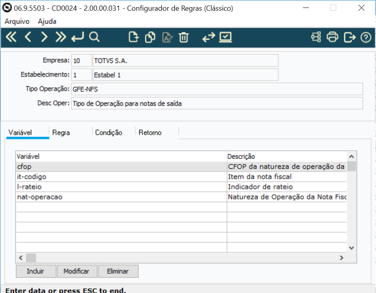This screenshot has height=293, width=376.
Task: Click the table scroll up arrow
Action: [x=351, y=157]
